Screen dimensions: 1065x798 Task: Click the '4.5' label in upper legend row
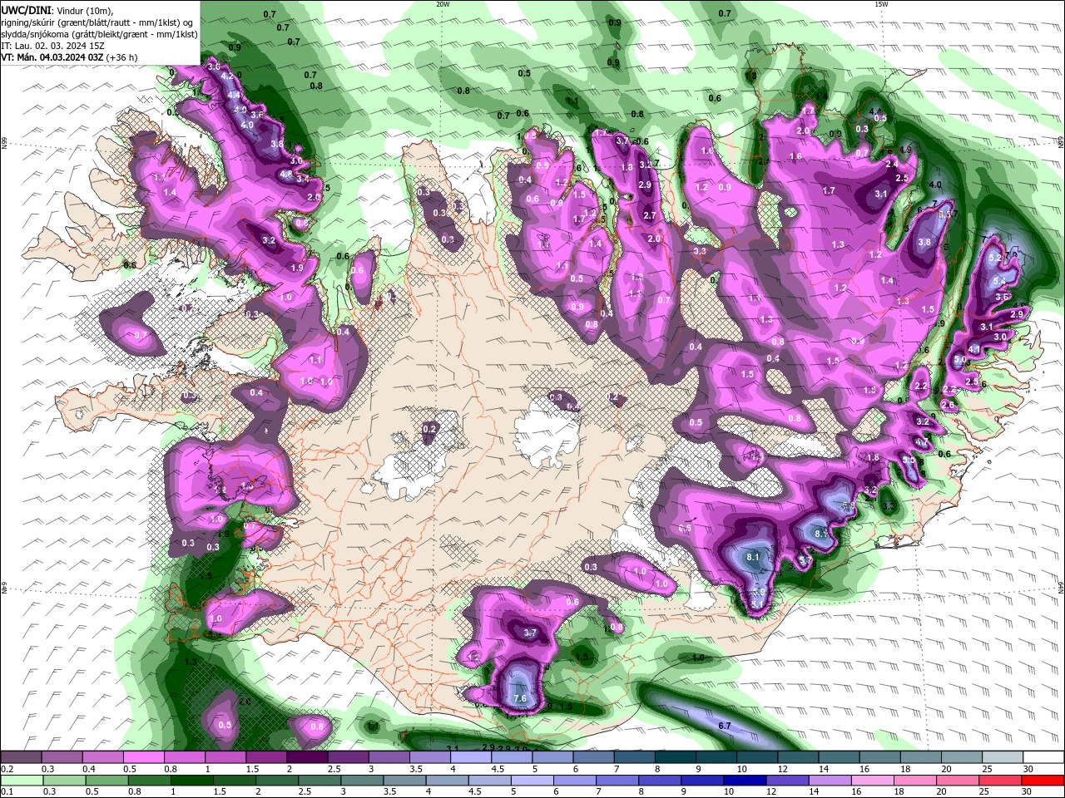[498, 769]
